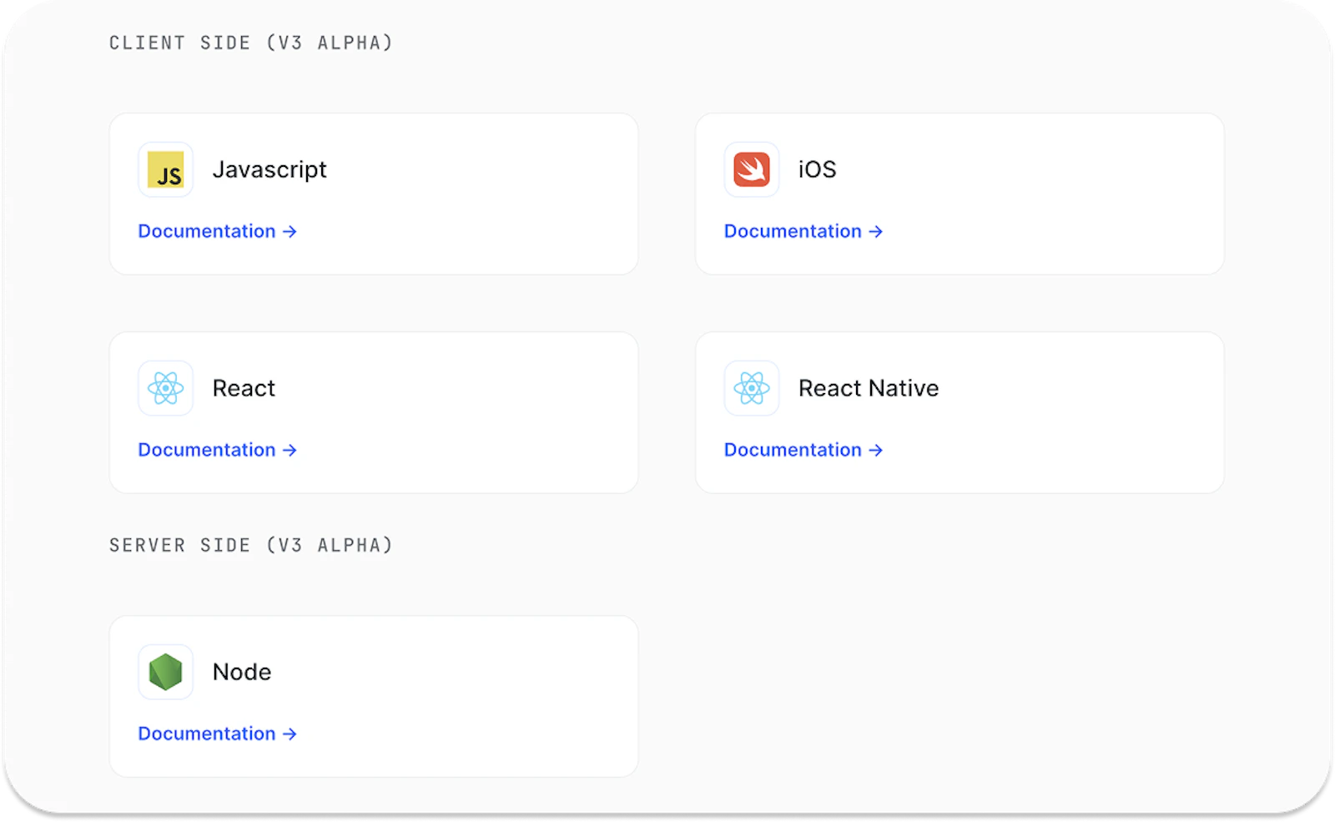
Task: Click the React atom logo icon
Action: pos(165,388)
